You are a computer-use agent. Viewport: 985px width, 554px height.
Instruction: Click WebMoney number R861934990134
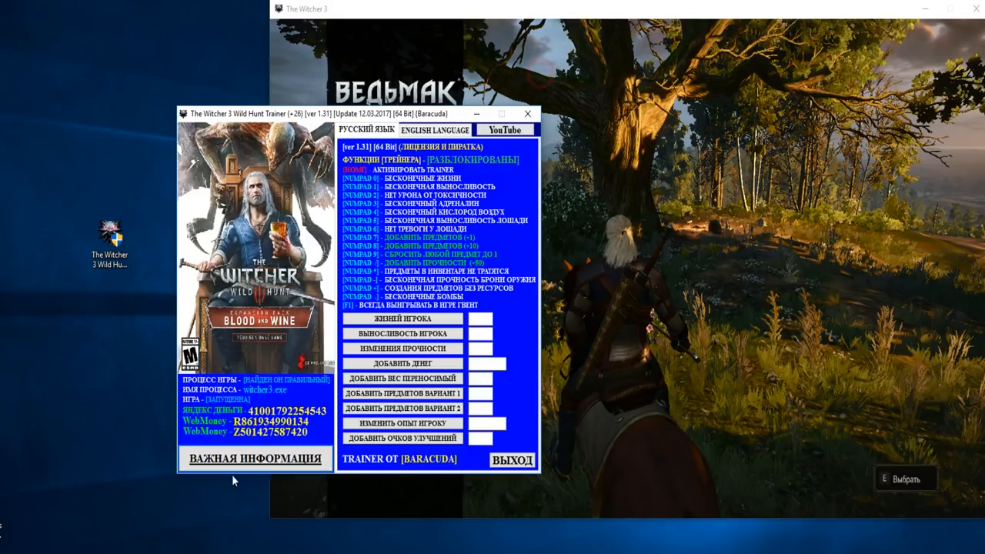point(271,422)
